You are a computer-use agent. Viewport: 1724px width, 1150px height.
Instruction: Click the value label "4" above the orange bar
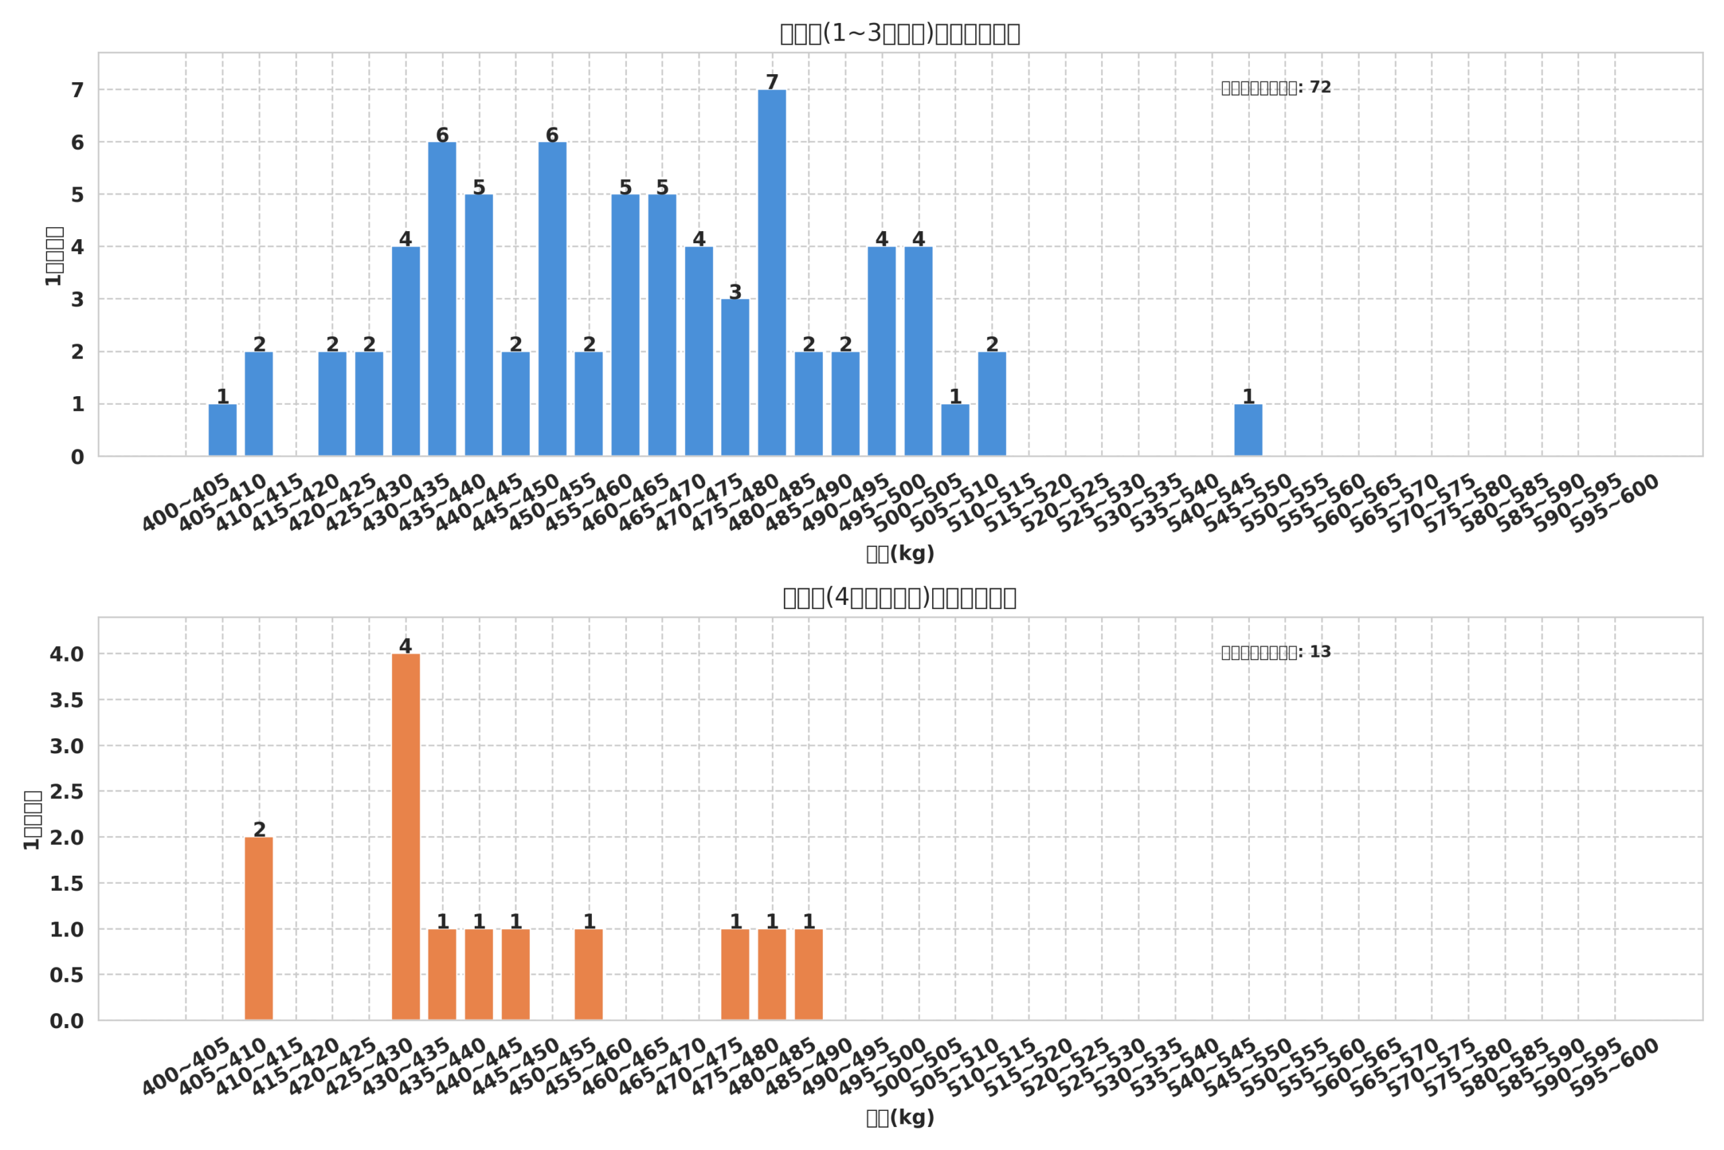pyautogui.click(x=405, y=646)
